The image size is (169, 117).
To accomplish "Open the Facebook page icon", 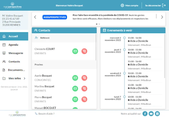I will [145, 114].
